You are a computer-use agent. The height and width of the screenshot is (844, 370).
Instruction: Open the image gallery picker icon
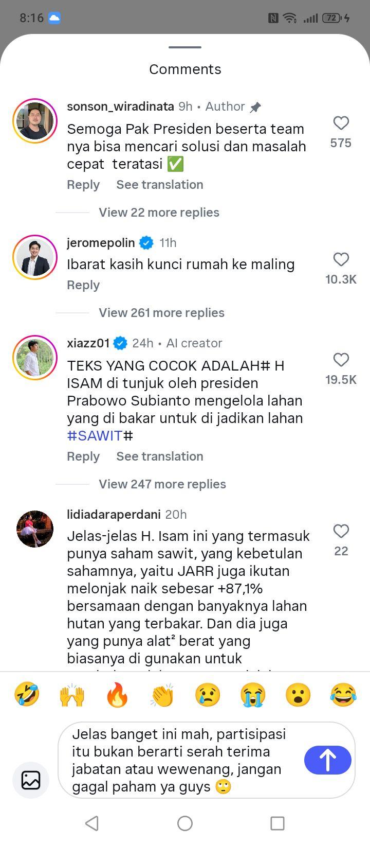(x=31, y=780)
